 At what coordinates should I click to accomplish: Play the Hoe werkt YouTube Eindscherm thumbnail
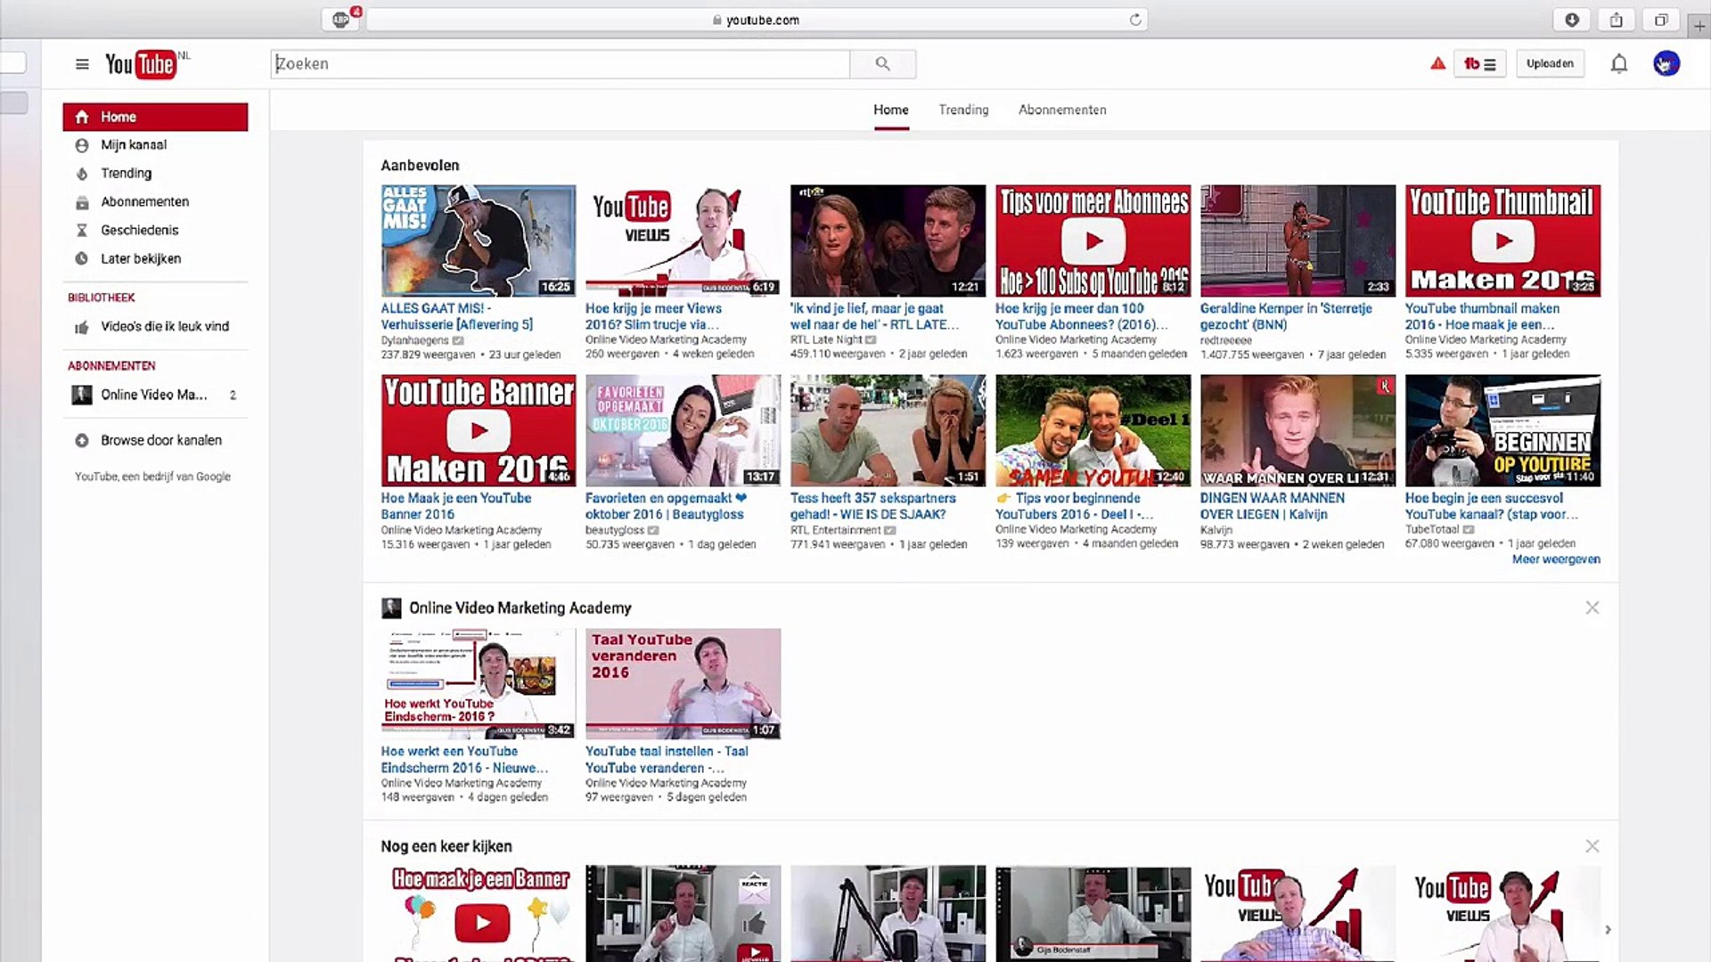(479, 684)
